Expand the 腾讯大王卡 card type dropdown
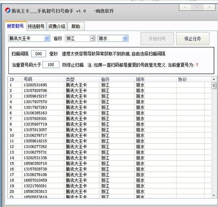Screen dimensions: 218x207 pyautogui.click(x=47, y=39)
